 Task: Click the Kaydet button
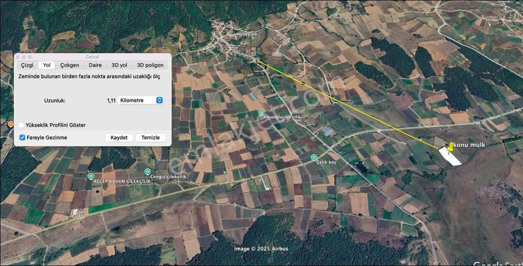119,138
